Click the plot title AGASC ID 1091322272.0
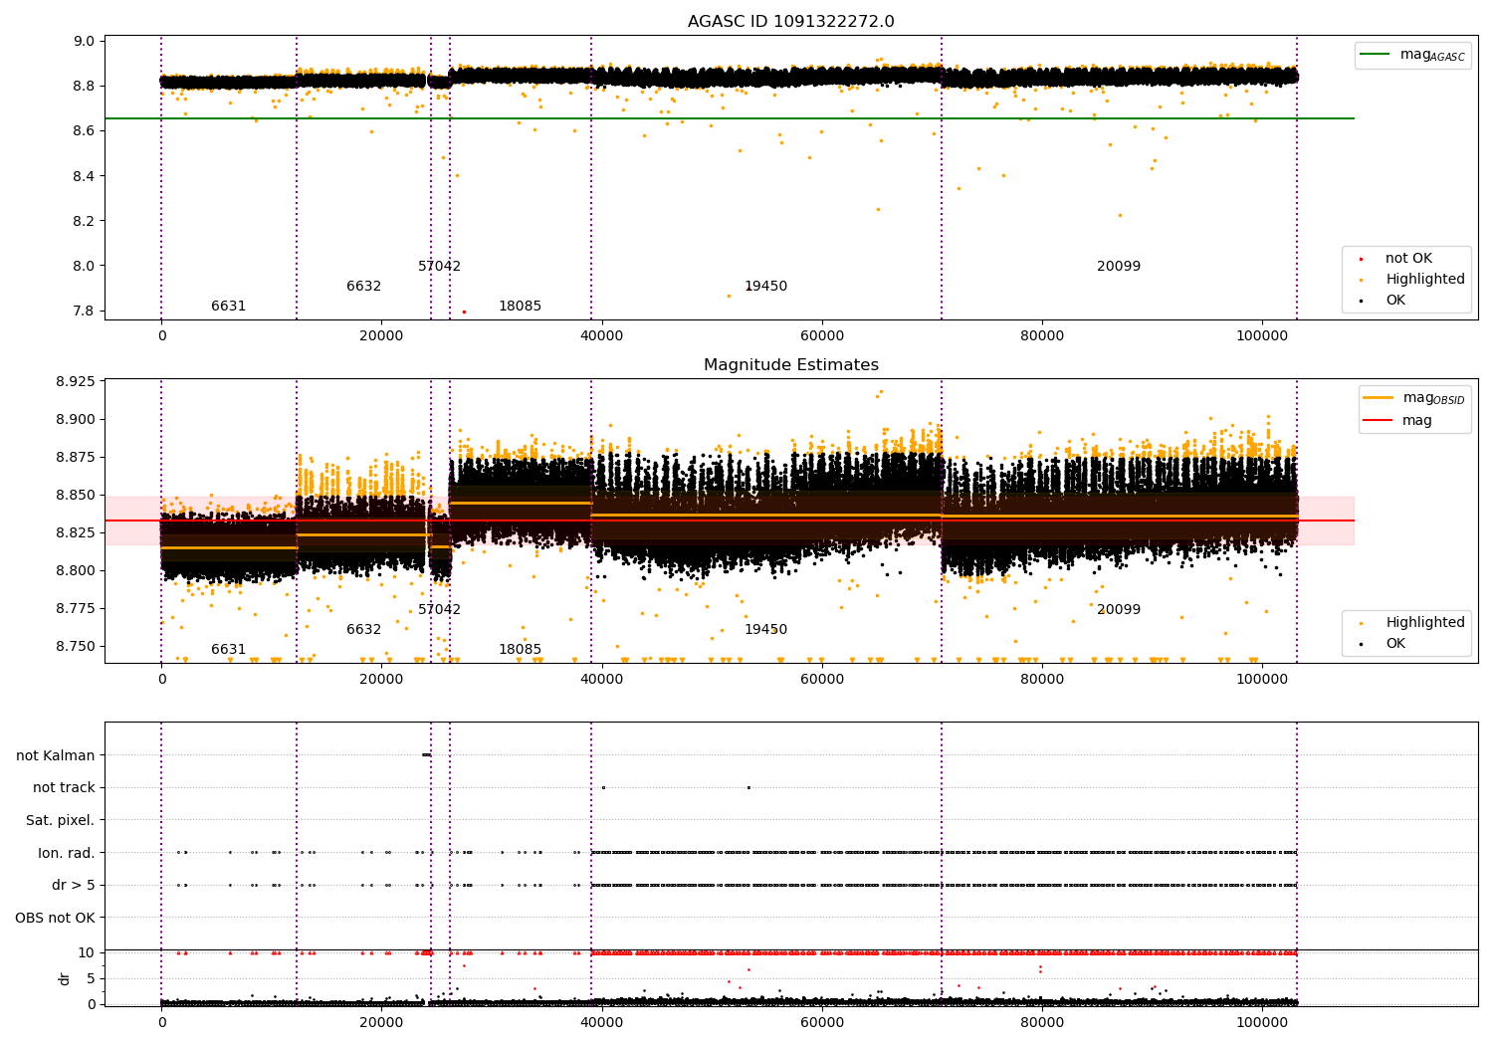Screen dimensions: 1493x1045 coord(790,22)
